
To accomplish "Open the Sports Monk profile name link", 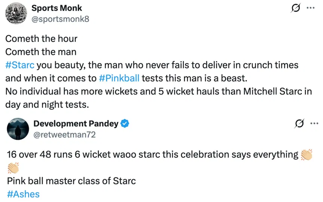I will pos(56,8).
